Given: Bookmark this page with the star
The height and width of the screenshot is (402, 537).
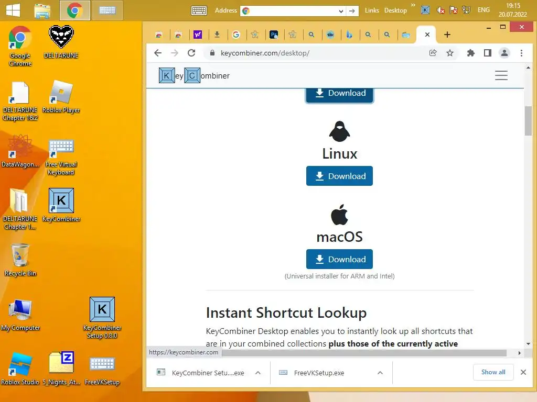Looking at the screenshot, I should [449, 53].
